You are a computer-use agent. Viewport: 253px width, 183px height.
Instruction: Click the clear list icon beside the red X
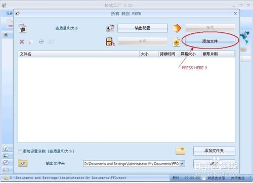(31, 42)
